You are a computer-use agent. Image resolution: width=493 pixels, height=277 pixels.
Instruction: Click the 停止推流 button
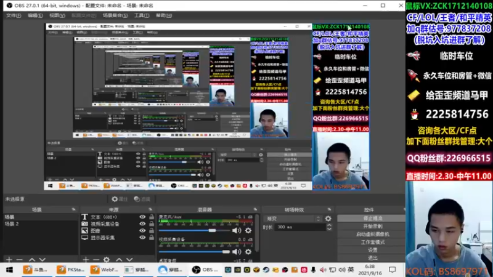pos(372,219)
